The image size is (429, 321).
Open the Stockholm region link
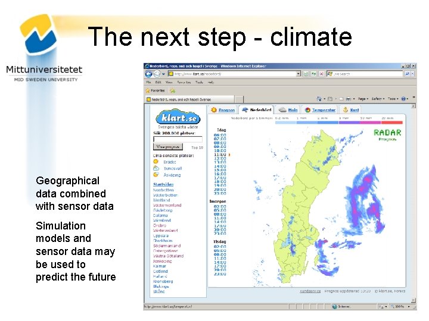(x=163, y=241)
